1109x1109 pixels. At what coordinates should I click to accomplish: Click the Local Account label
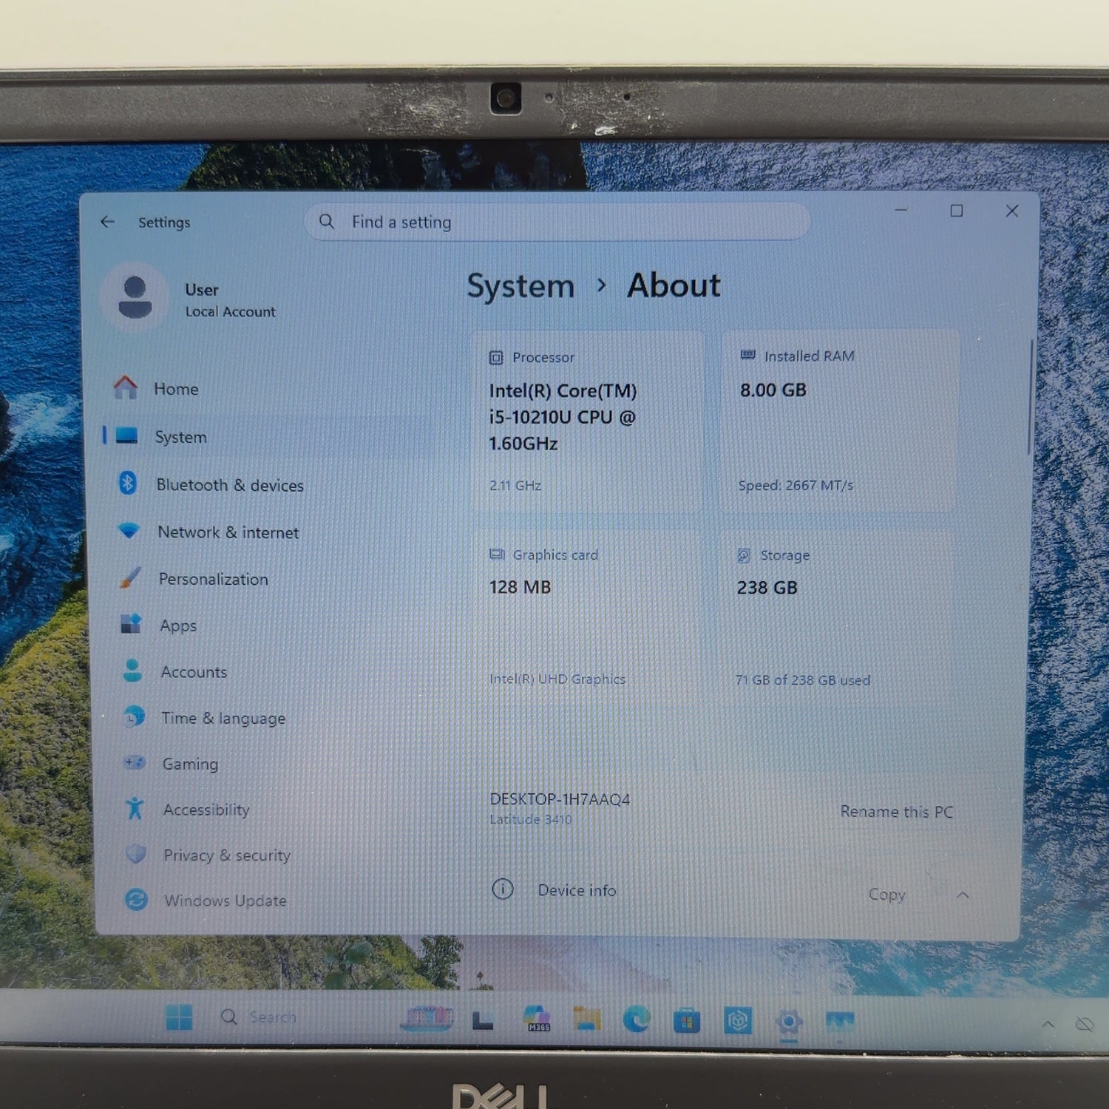(x=230, y=312)
